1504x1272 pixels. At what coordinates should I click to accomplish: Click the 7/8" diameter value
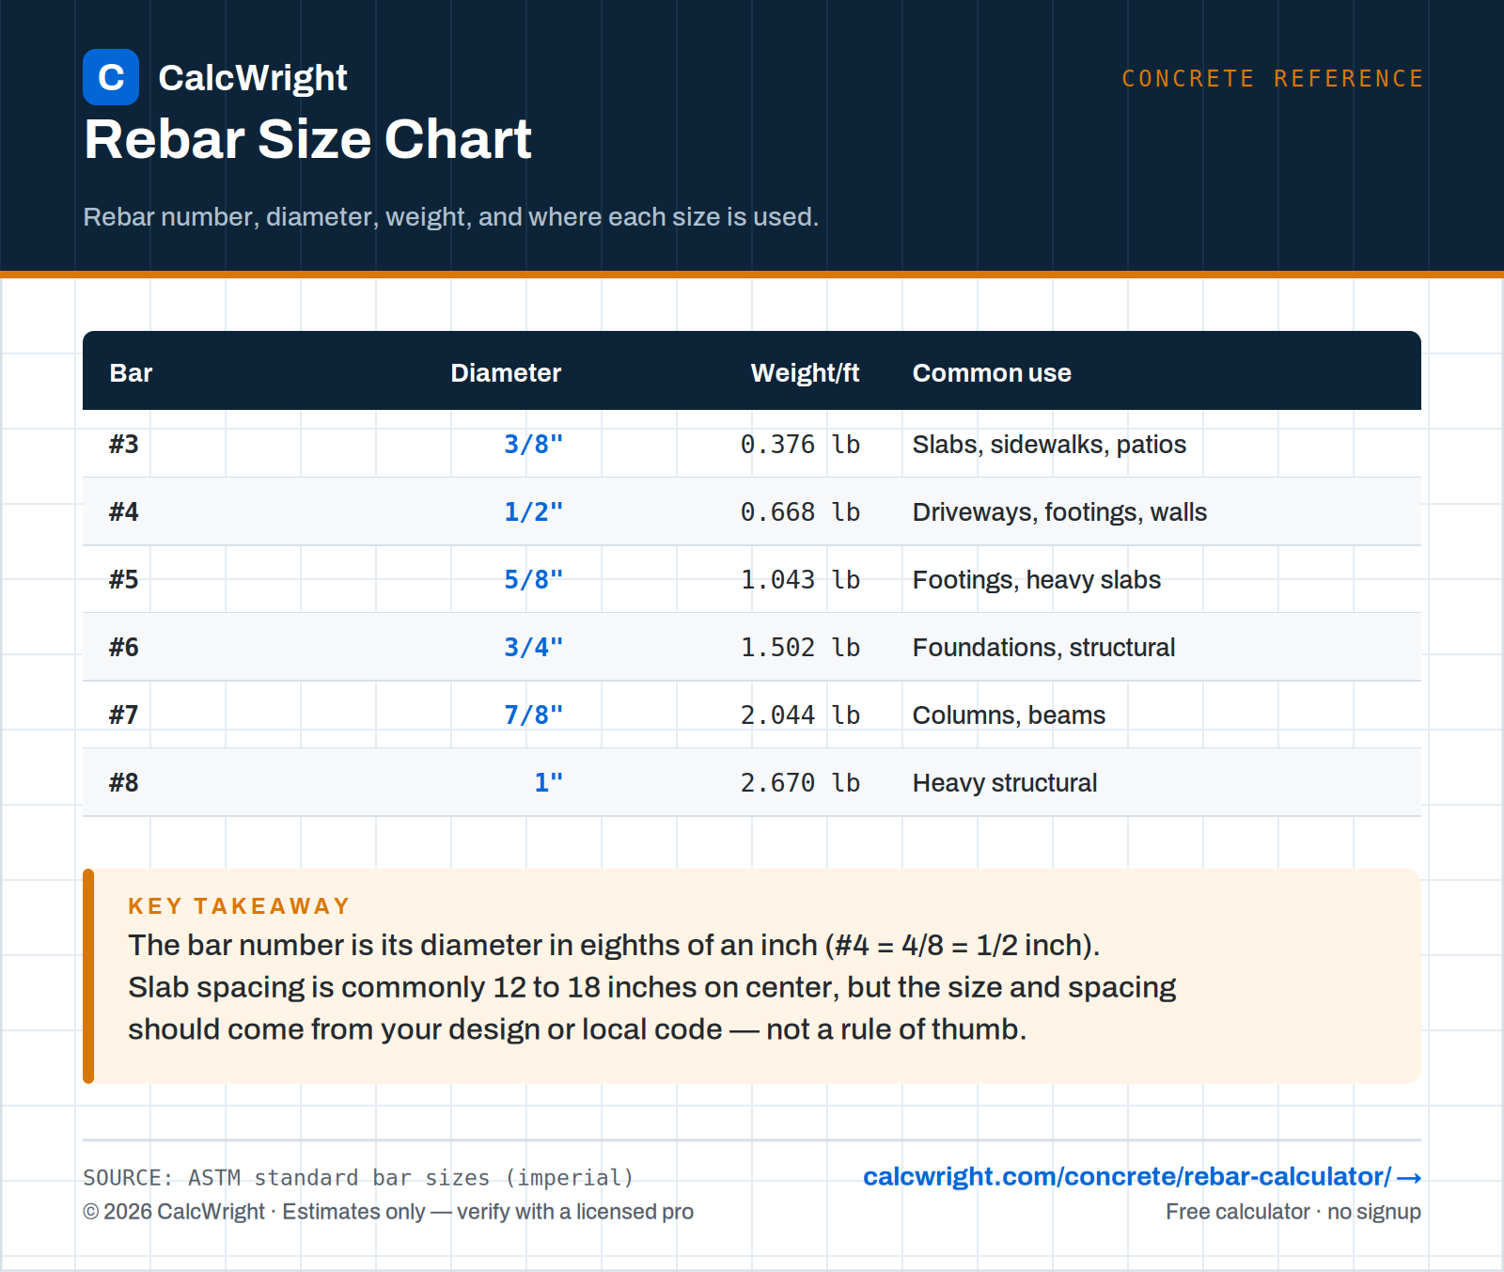[x=533, y=715]
